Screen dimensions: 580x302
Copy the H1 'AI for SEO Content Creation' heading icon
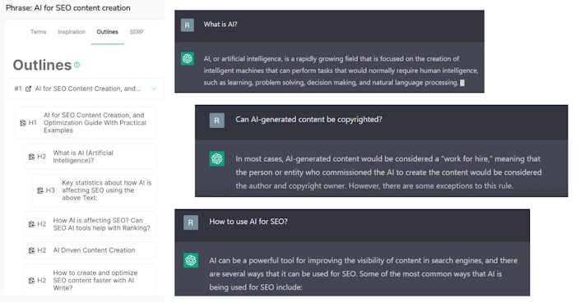point(23,123)
